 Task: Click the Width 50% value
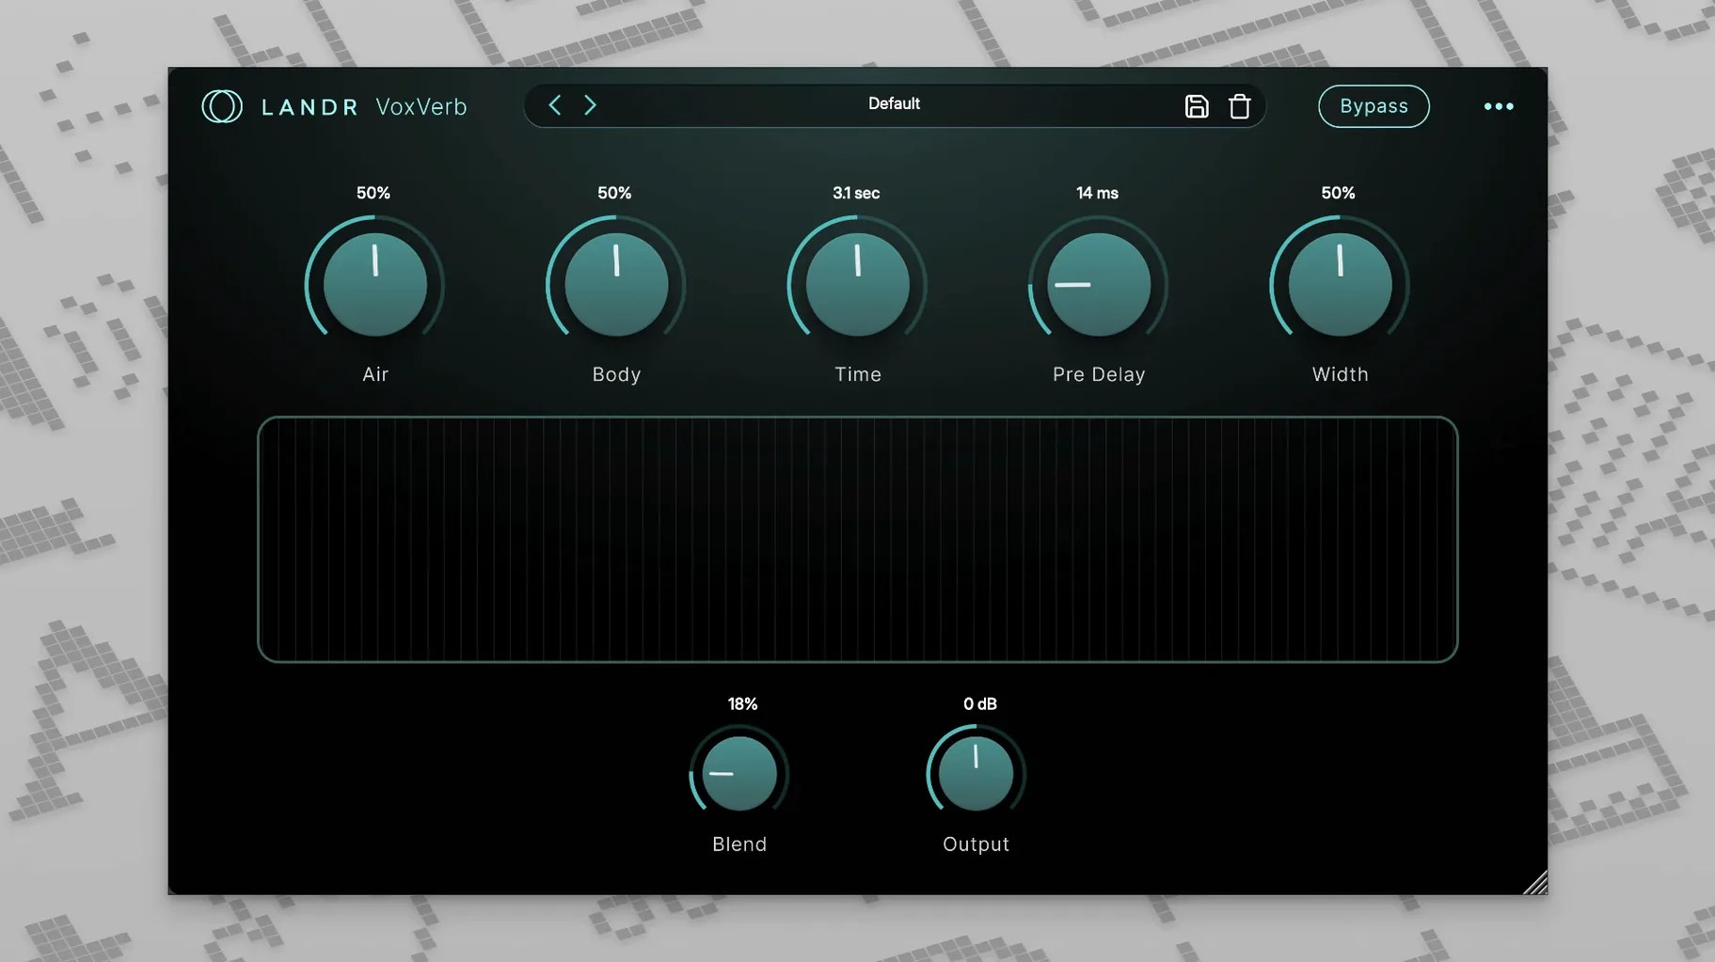(1338, 193)
